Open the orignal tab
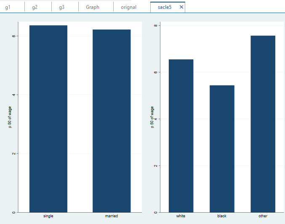Viewport: 285px width, 224px height. [x=128, y=7]
